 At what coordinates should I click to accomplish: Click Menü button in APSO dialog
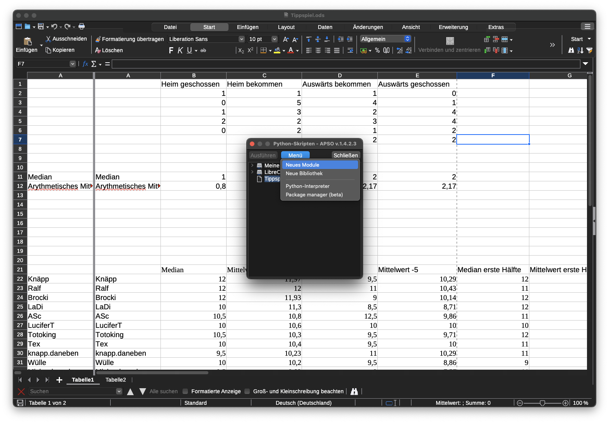[x=295, y=155]
